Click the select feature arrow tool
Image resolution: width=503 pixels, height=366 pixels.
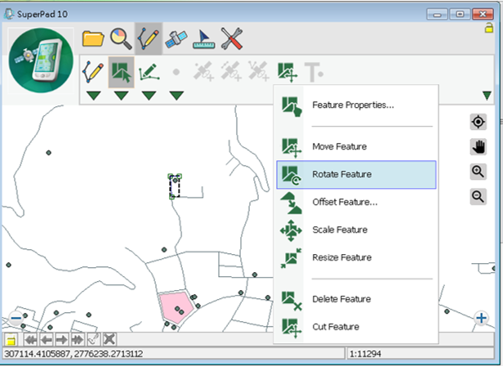point(121,72)
